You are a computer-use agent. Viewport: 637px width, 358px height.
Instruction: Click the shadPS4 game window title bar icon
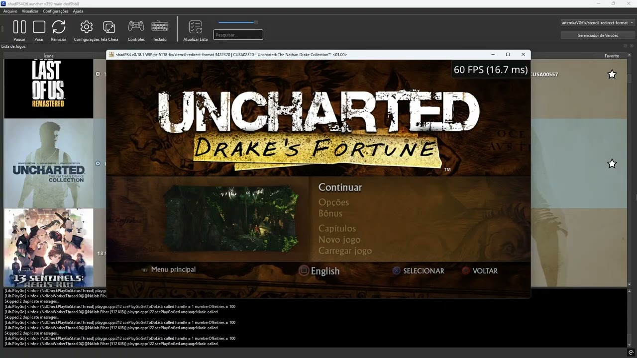tap(111, 55)
